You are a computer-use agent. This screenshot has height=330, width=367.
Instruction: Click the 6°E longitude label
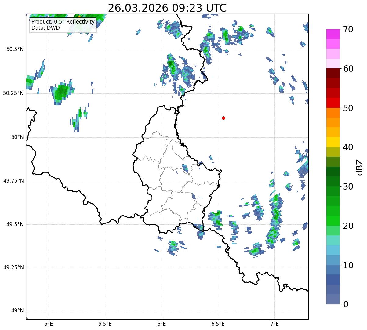pos(162,324)
